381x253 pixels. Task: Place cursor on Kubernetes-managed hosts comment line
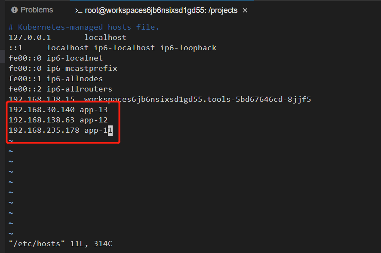84,27
